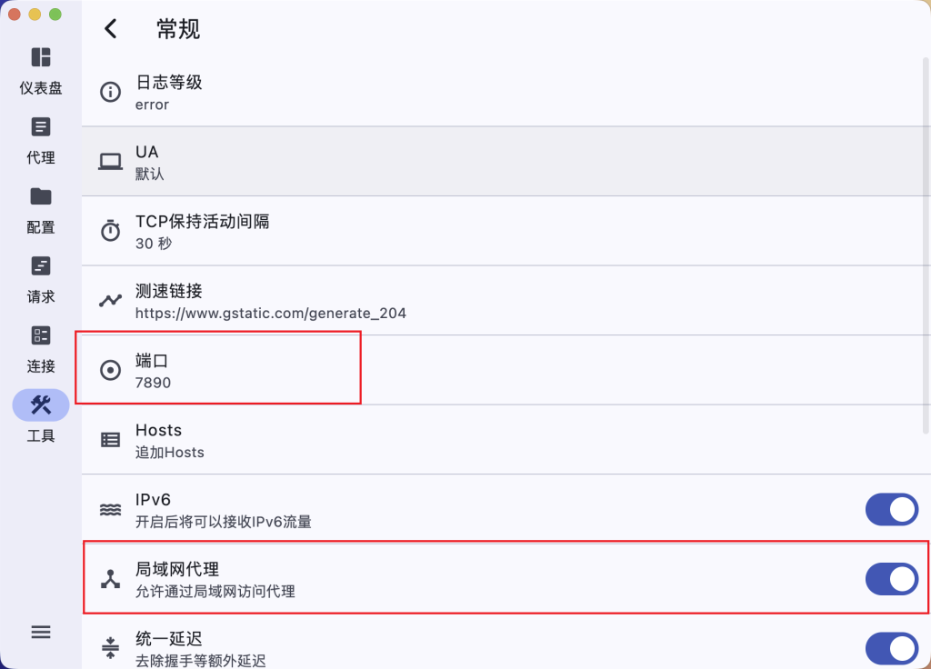Open the 连接 connections icon in sidebar
This screenshot has width=931, height=669.
click(40, 335)
